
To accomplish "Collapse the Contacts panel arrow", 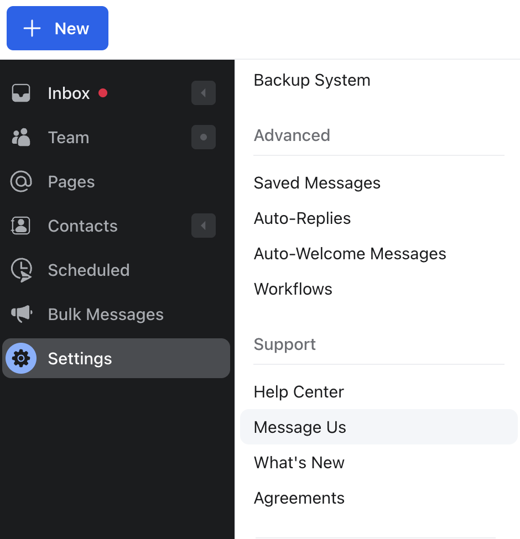I will pyautogui.click(x=203, y=226).
